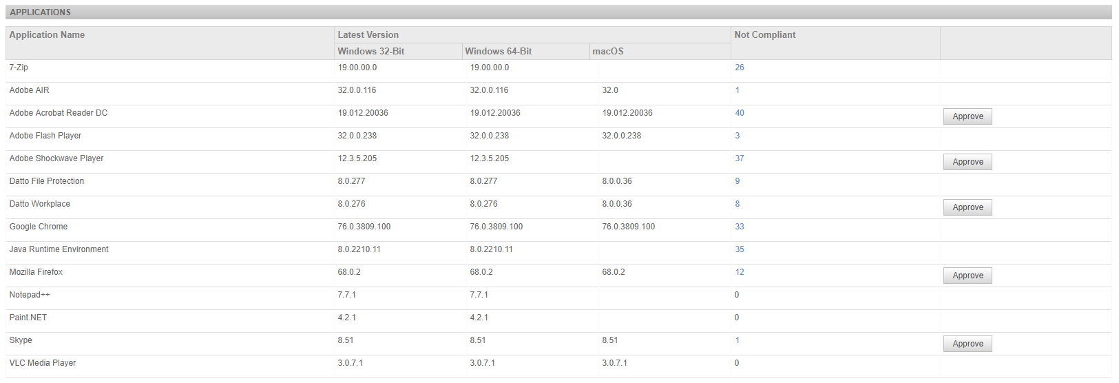Select the Adobe Flash Player name
Screen dimensions: 1119x383
(x=45, y=136)
